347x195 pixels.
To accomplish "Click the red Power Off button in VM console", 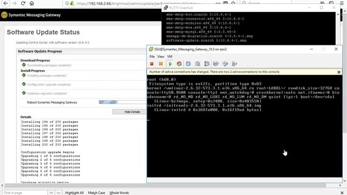I will coord(152,64).
